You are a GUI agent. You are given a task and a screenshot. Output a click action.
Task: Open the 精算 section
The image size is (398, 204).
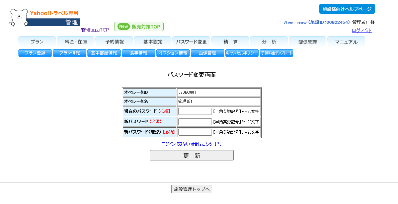[230, 42]
